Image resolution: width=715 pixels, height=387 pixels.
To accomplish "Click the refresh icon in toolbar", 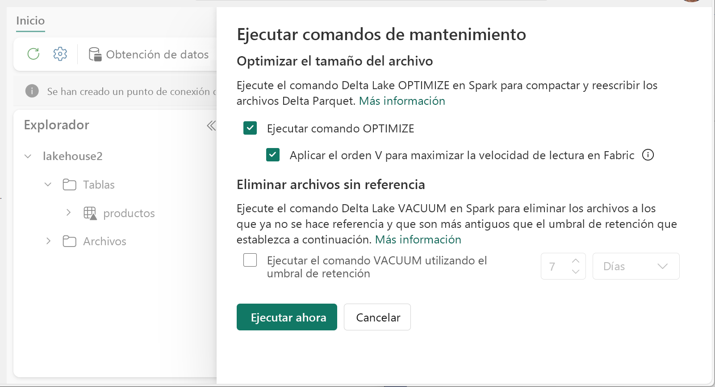I will pyautogui.click(x=33, y=54).
